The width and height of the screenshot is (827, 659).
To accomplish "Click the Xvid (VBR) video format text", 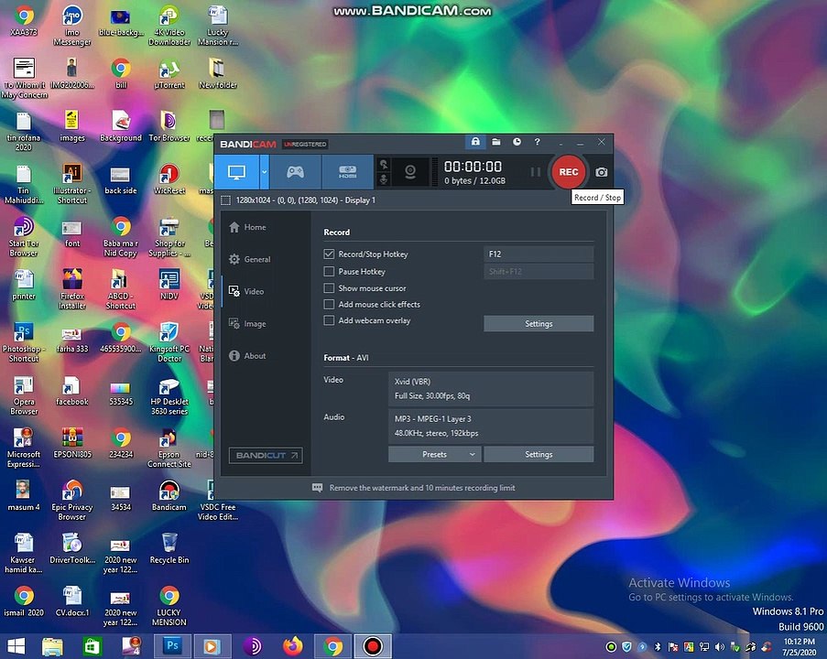I will [412, 382].
